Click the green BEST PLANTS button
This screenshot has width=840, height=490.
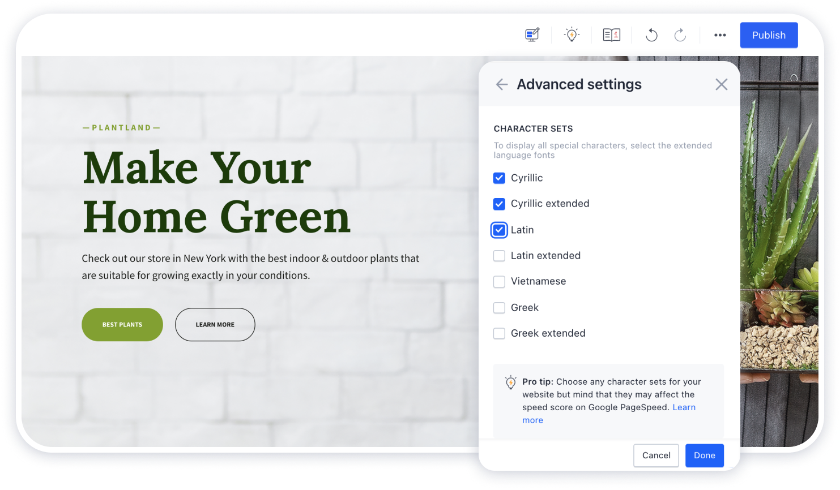122,325
